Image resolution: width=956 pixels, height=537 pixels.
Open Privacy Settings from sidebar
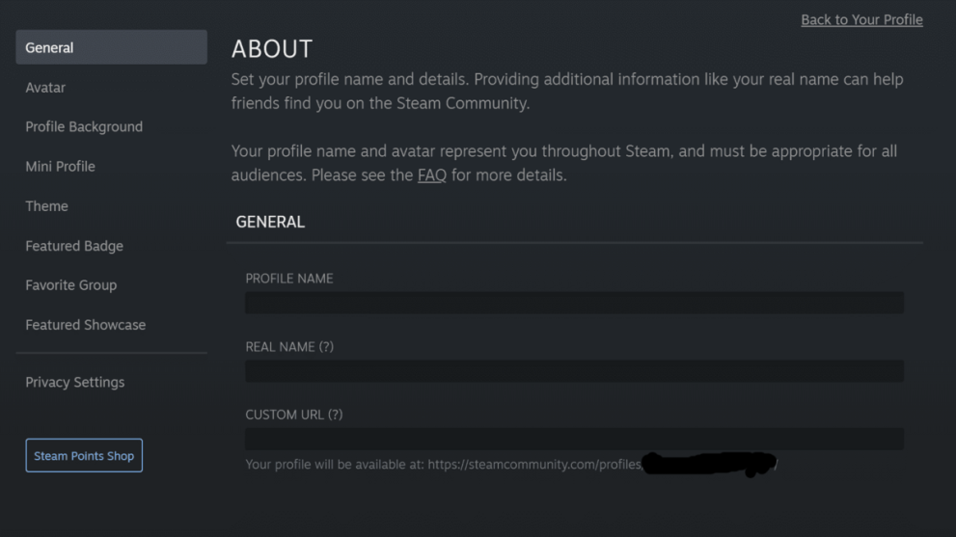pyautogui.click(x=74, y=383)
